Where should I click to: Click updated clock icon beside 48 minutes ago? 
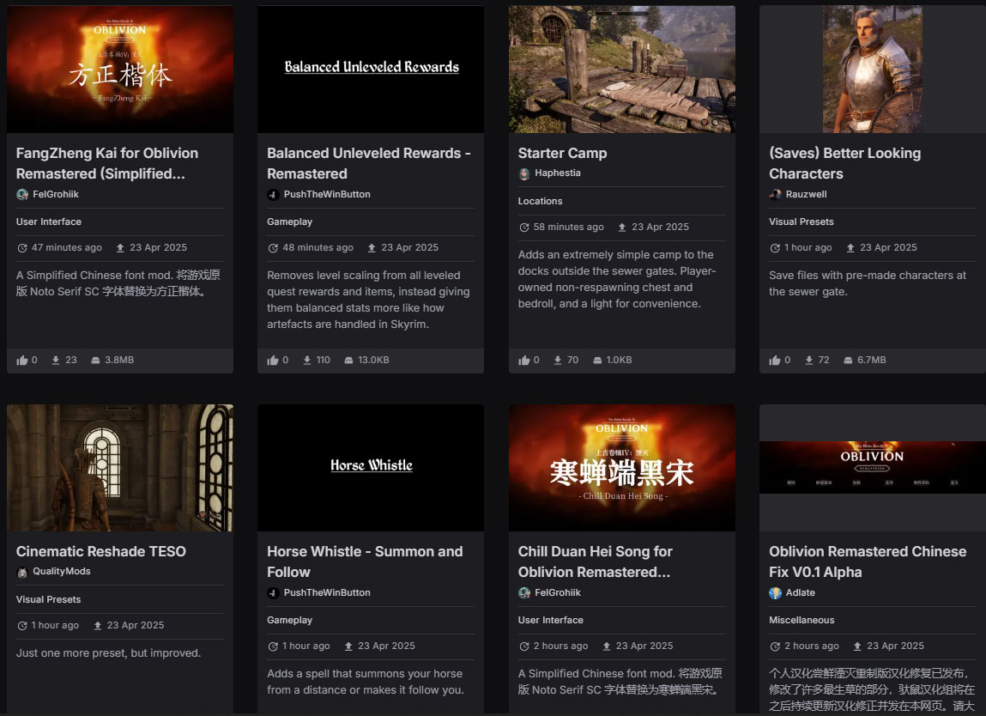tap(273, 248)
